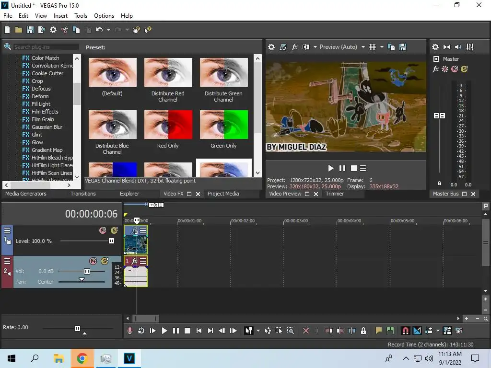The width and height of the screenshot is (491, 368).
Task: Switch to the Media Generators tab
Action: (26, 194)
